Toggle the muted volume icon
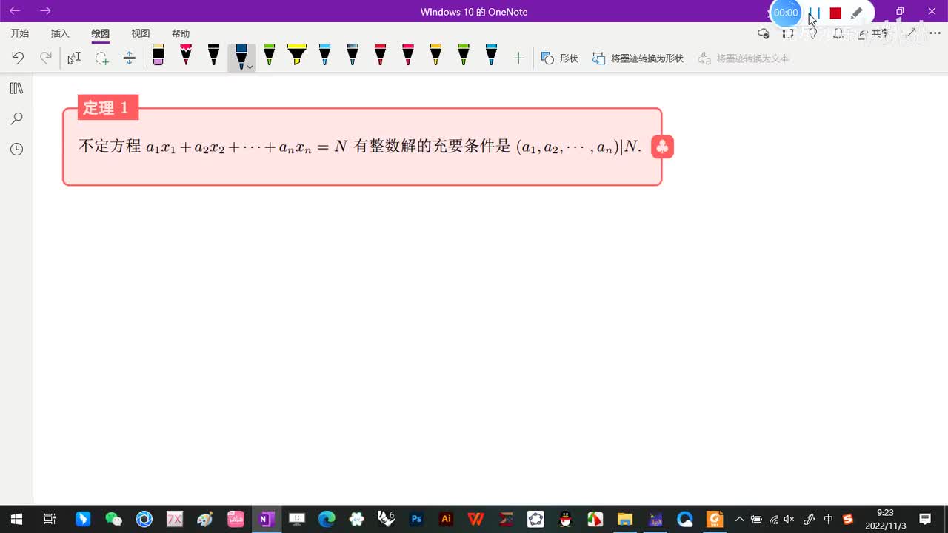 tap(790, 519)
